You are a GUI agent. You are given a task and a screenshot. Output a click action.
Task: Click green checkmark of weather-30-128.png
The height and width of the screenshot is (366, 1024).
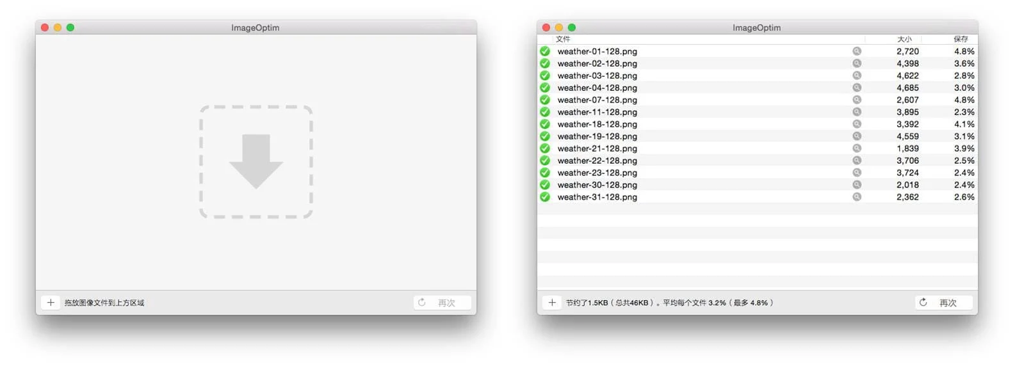(x=545, y=185)
